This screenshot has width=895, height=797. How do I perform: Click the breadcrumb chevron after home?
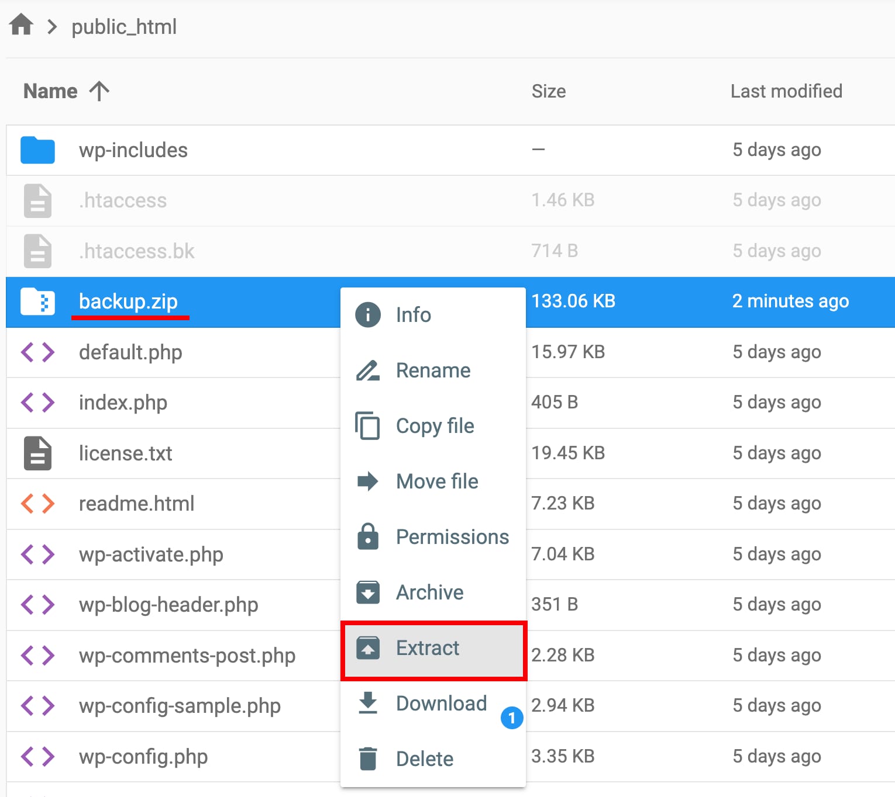52,26
